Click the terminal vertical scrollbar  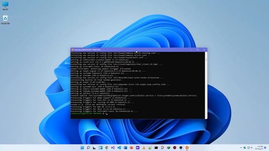206,85
